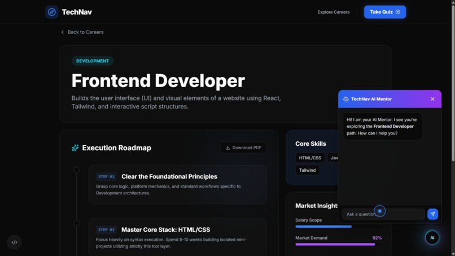Click the TechNav brand name

pos(77,12)
